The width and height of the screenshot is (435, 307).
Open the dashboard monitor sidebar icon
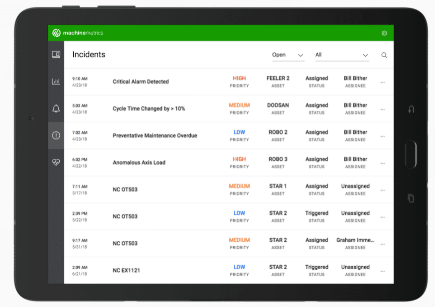pyautogui.click(x=56, y=54)
